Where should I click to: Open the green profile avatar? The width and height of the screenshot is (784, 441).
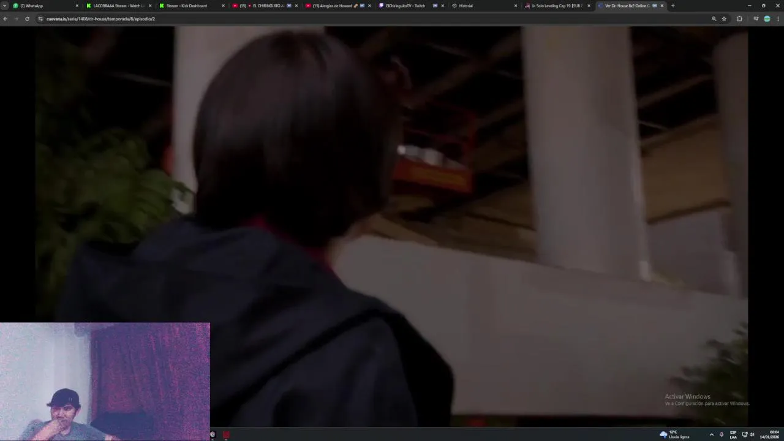click(767, 18)
